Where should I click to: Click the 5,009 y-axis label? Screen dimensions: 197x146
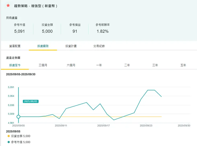tap(11, 114)
